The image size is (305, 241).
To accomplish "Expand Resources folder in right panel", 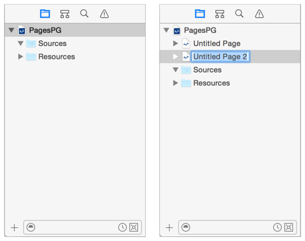I will point(176,83).
